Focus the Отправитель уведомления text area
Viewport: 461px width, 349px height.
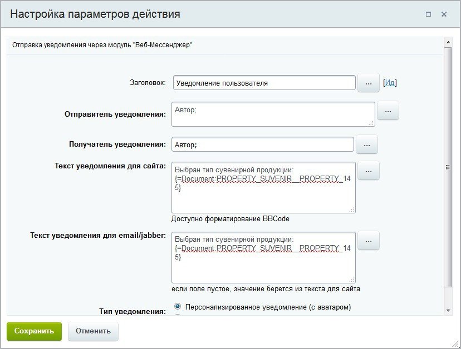tap(273, 114)
